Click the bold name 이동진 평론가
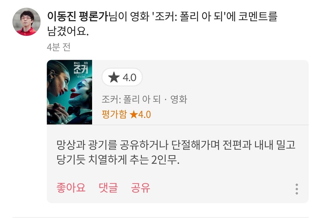 pyautogui.click(x=78, y=16)
